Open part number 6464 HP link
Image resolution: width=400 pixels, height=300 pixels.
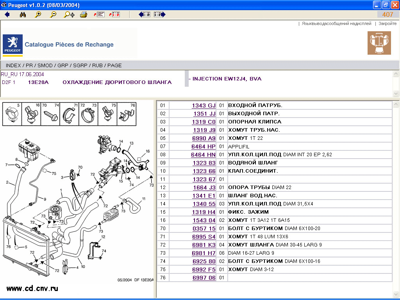point(203,147)
